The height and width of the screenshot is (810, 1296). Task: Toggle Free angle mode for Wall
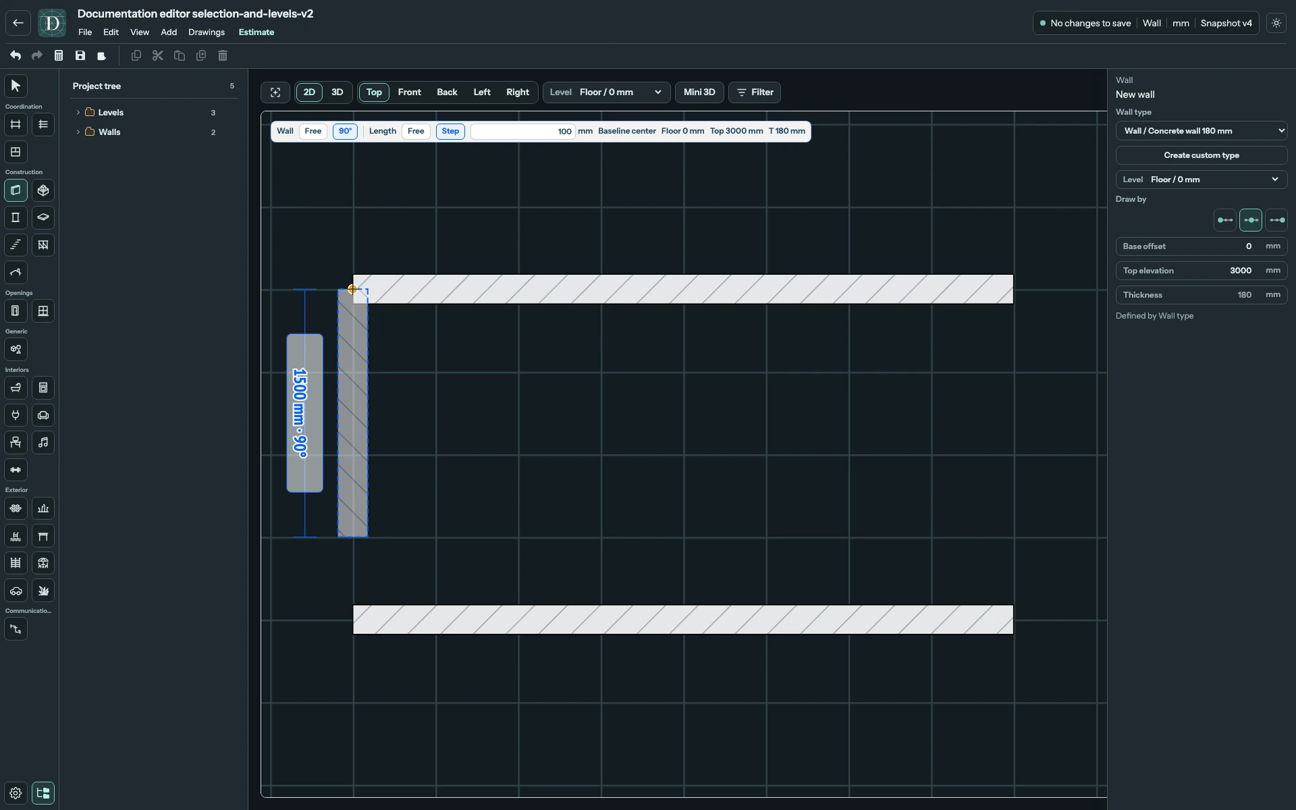coord(313,131)
